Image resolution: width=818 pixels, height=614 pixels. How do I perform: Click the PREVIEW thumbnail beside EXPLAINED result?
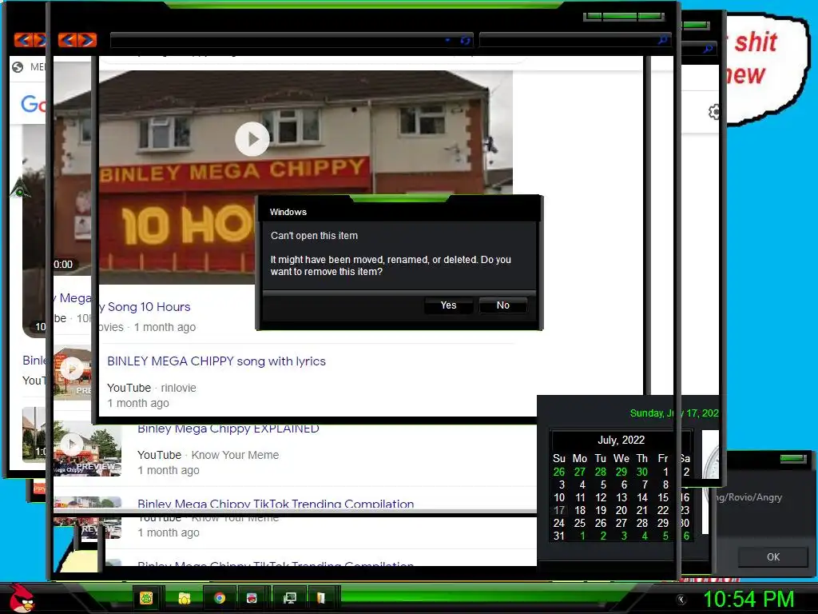(x=87, y=449)
